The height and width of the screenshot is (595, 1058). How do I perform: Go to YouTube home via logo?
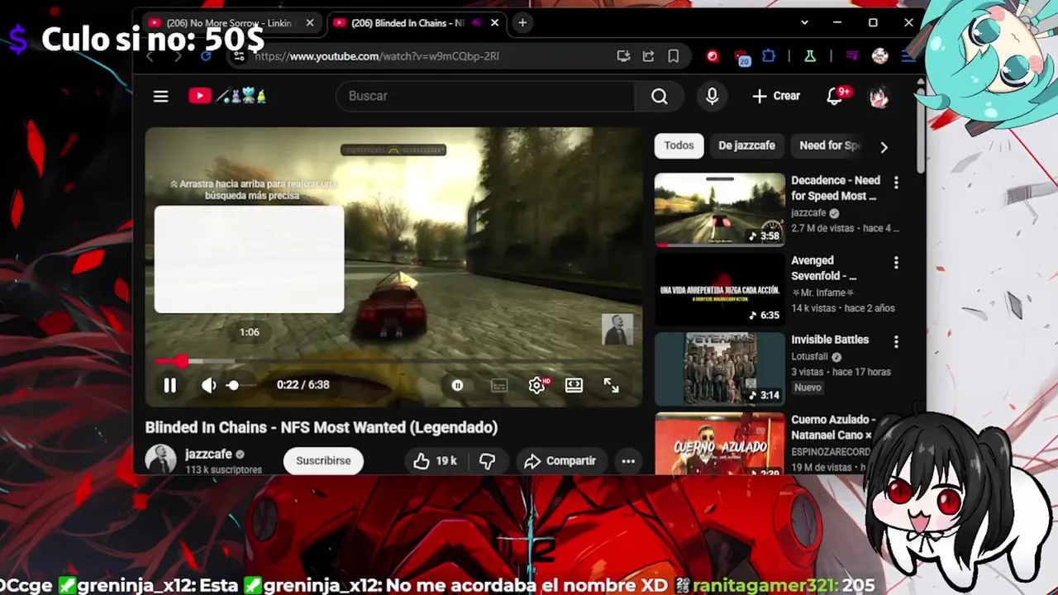(227, 96)
